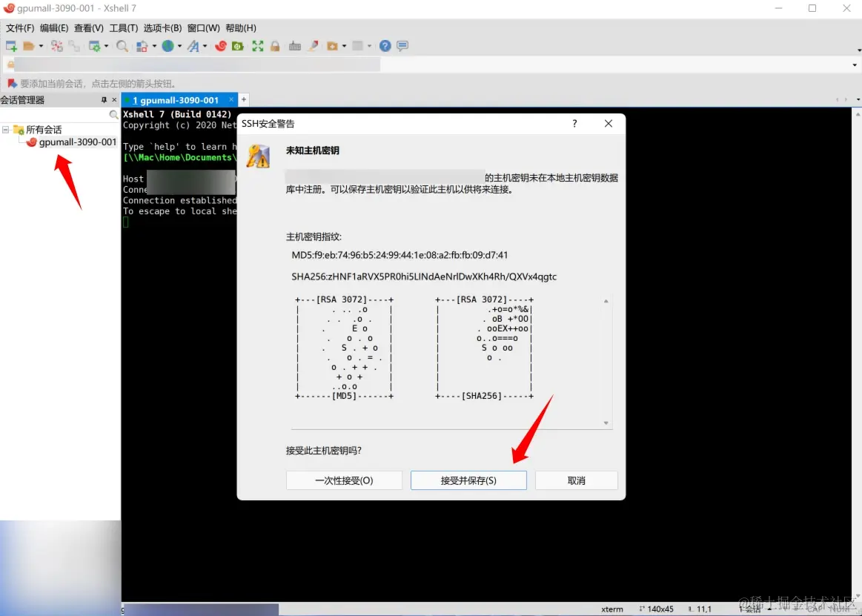Click the Session Manager search magnifier
This screenshot has width=862, height=616.
113,114
